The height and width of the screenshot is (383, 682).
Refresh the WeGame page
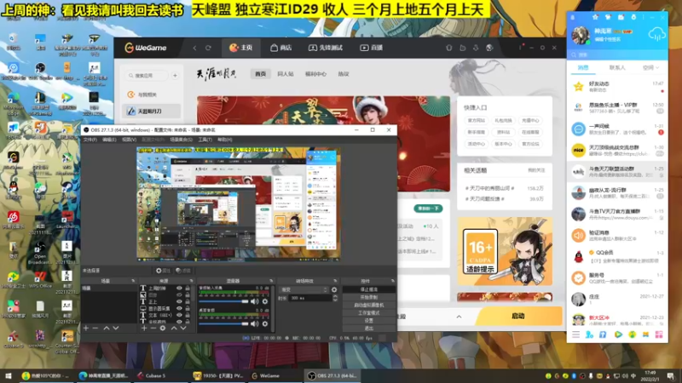208,48
